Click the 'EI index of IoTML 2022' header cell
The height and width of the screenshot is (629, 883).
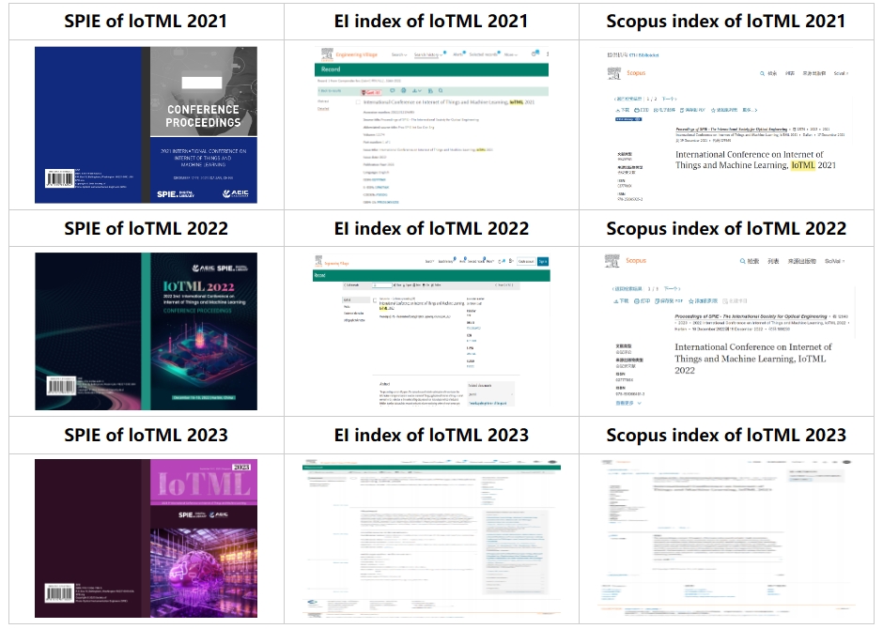click(431, 228)
